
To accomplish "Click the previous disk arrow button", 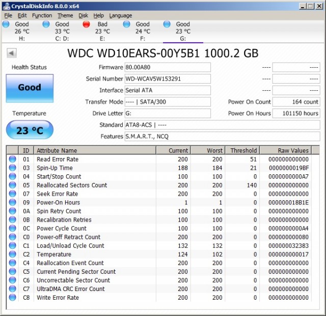I will click(x=12, y=53).
